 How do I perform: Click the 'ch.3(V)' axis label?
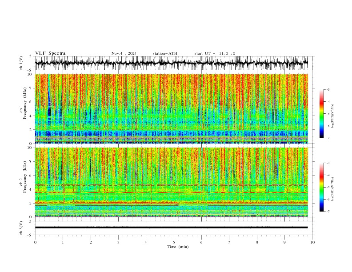point(21,228)
